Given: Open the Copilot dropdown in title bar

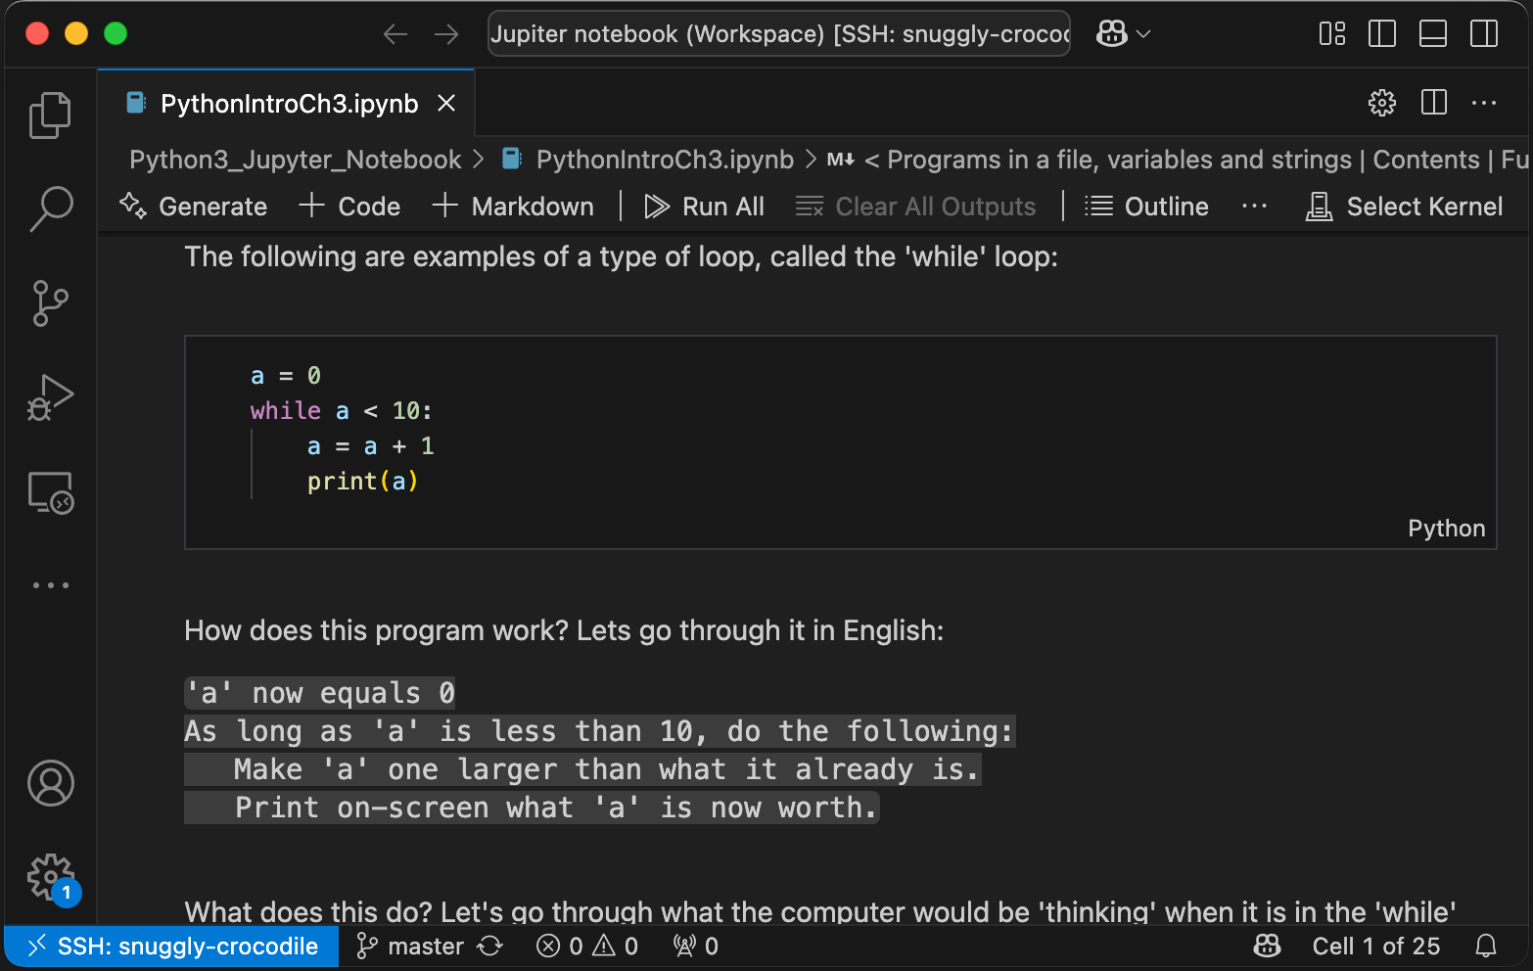Looking at the screenshot, I should coord(1123,34).
